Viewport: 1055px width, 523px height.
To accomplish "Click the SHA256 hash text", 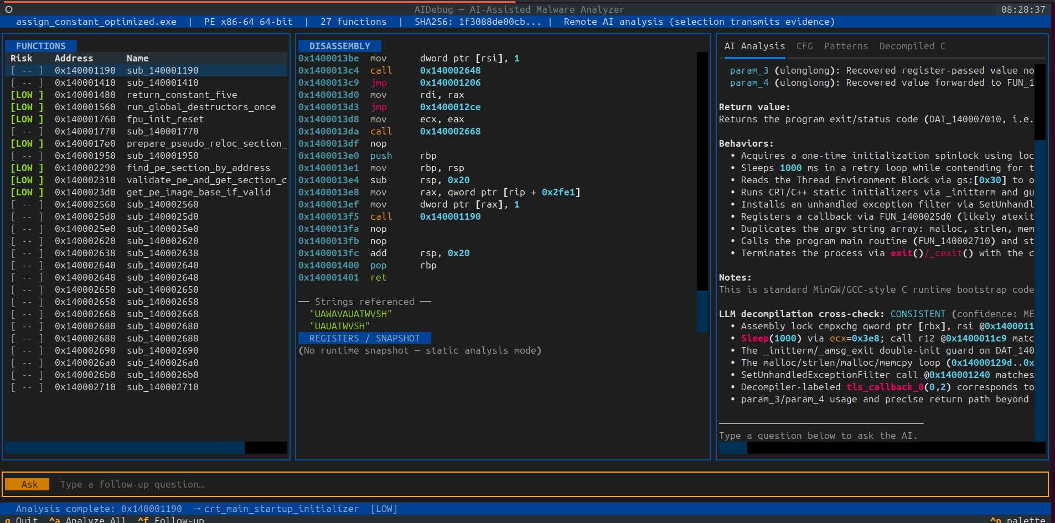I will (478, 22).
